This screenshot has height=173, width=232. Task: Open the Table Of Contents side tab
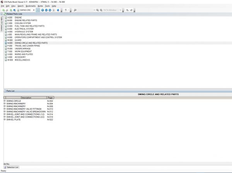(2, 24)
